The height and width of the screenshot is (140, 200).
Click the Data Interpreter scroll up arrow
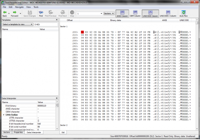coord(57,102)
